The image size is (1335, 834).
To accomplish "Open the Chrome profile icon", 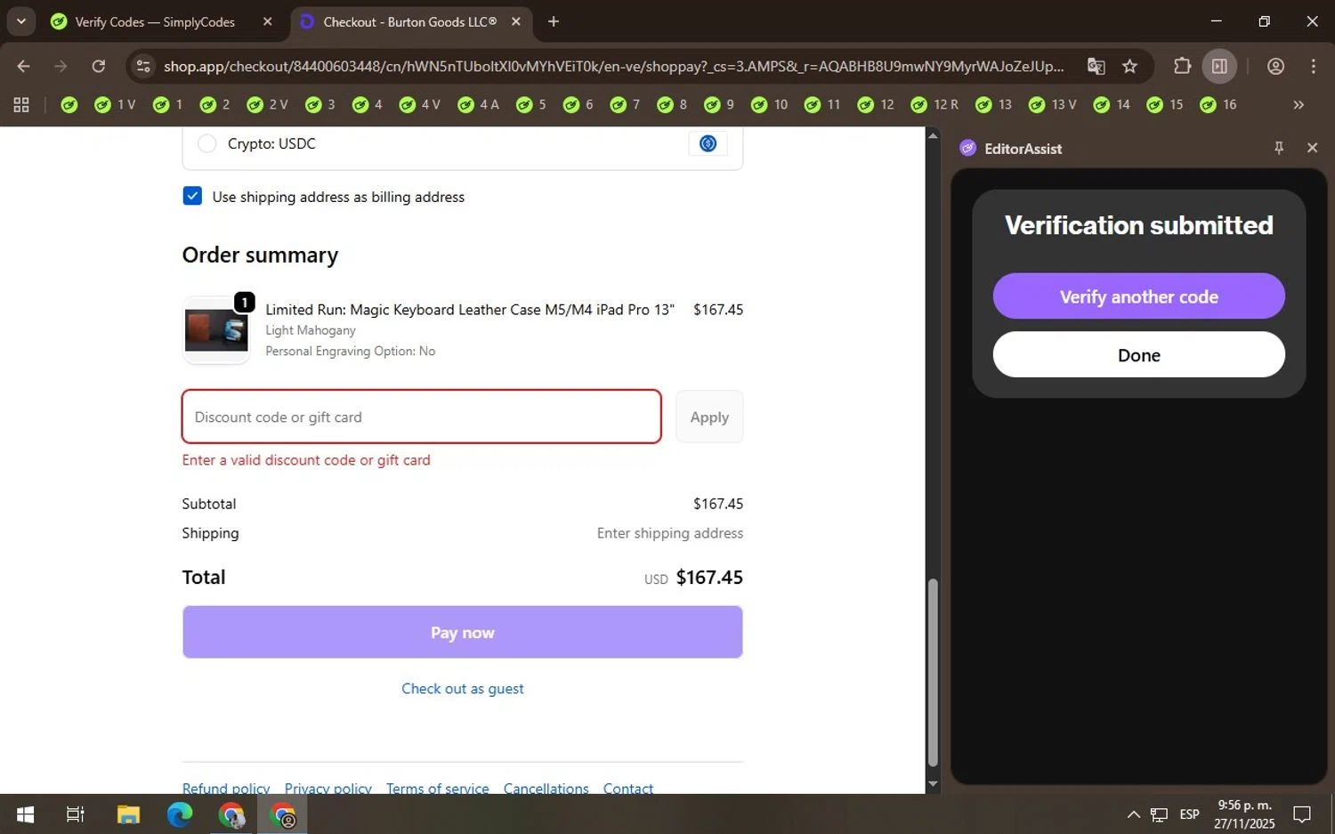I will coord(1275,66).
